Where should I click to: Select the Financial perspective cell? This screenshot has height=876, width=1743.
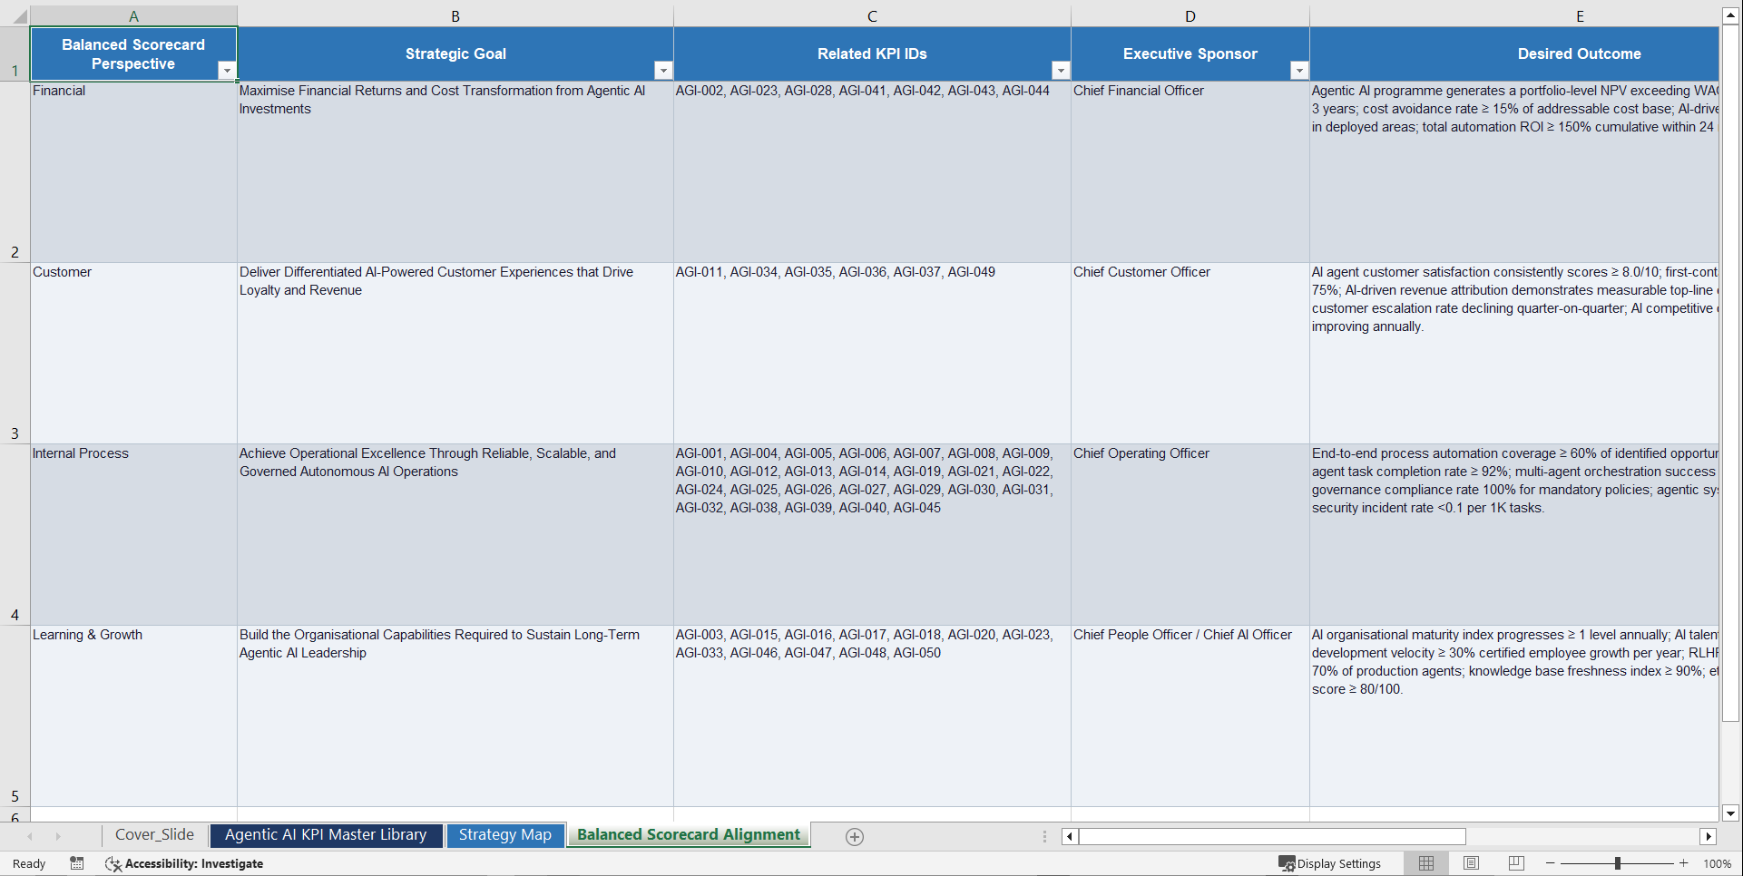133,172
